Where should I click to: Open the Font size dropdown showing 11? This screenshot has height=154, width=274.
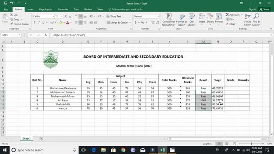62,16
